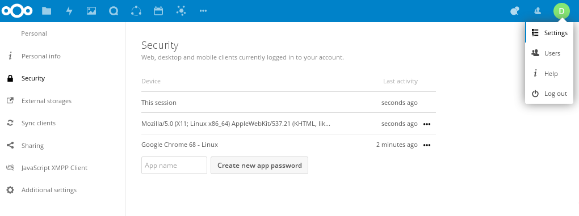The image size is (579, 216).
Task: Open the Activity lightning bolt icon
Action: pyautogui.click(x=69, y=11)
